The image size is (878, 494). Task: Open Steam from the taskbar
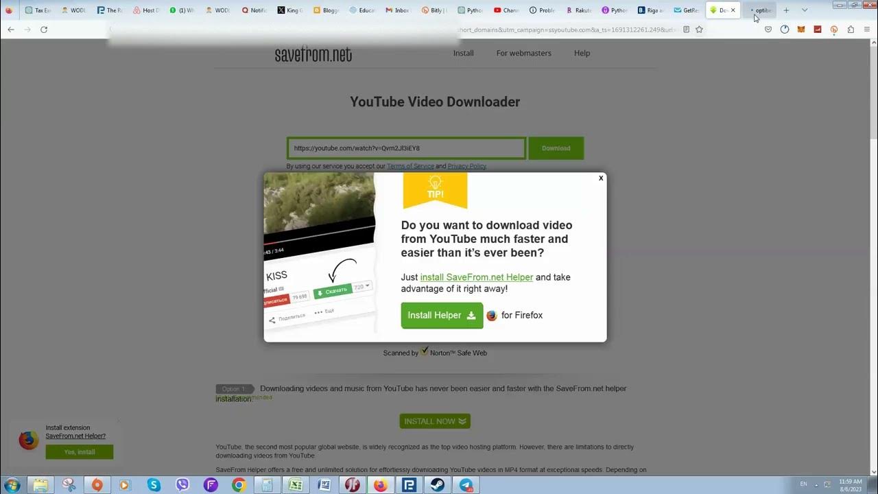(x=437, y=485)
